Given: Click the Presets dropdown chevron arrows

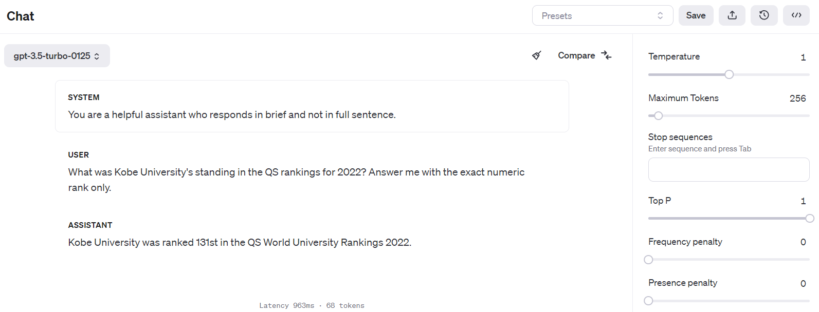Looking at the screenshot, I should point(660,15).
